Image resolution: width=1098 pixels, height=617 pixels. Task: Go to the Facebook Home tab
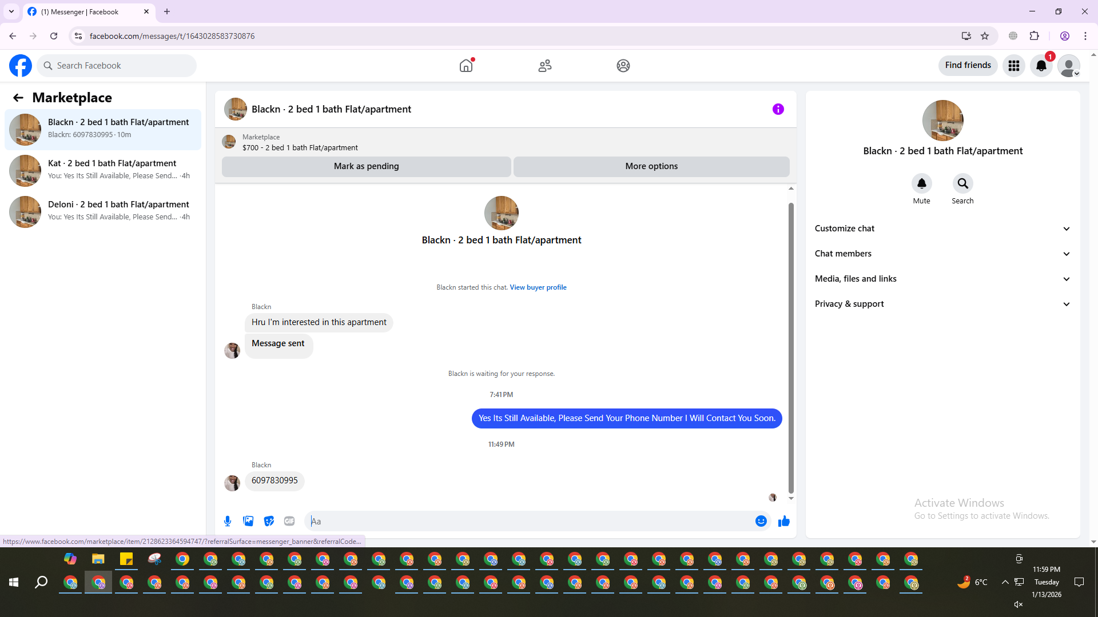point(466,66)
